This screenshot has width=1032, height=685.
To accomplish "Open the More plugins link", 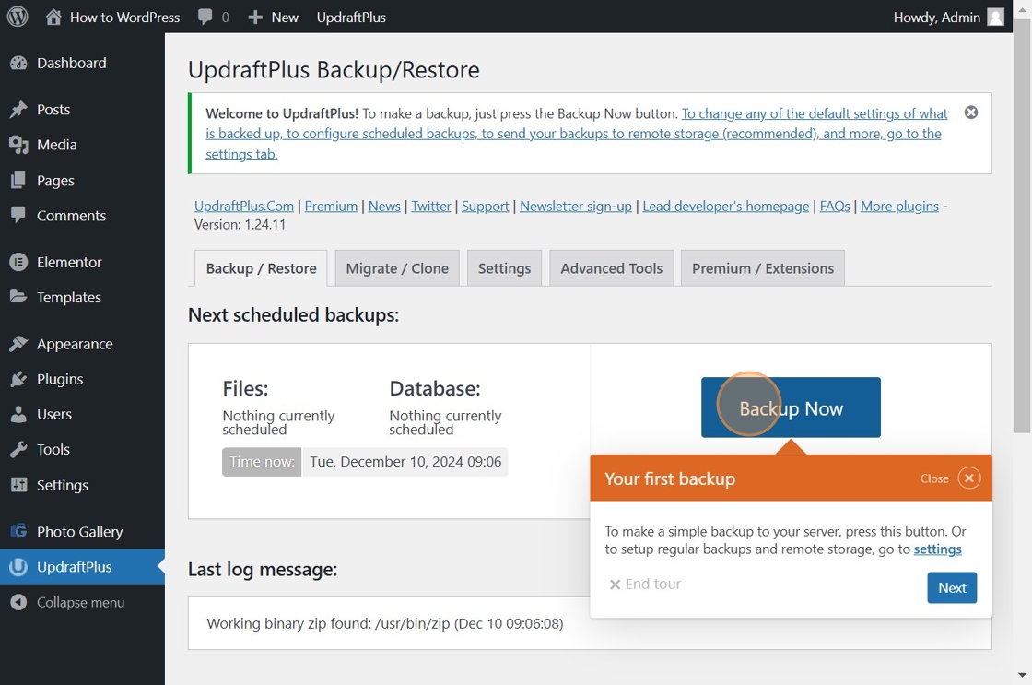I will (899, 207).
